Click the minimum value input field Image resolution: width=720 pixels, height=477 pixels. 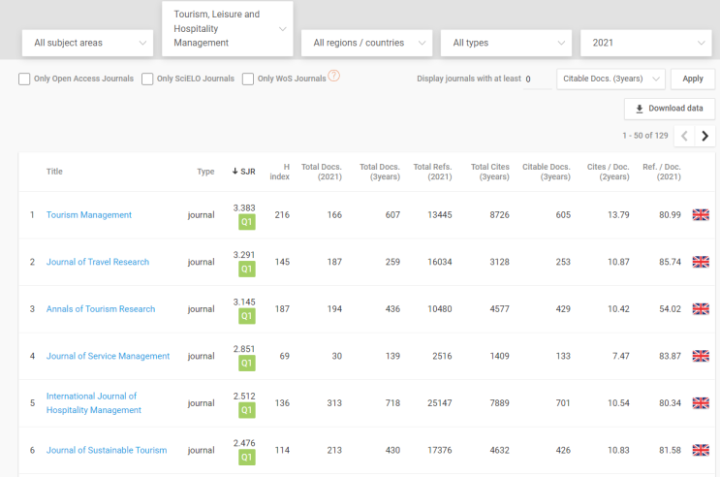coord(537,79)
